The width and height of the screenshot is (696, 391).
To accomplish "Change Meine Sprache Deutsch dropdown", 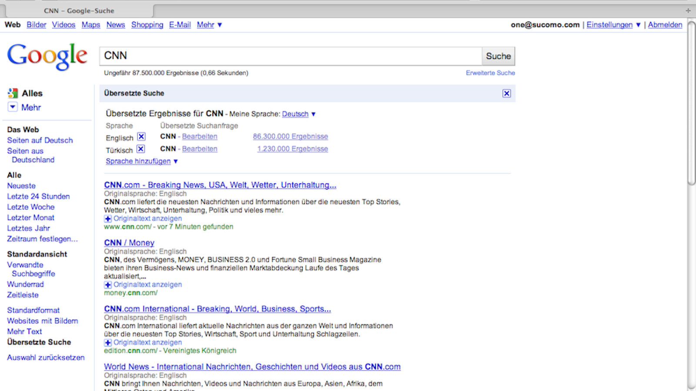I will tap(299, 114).
